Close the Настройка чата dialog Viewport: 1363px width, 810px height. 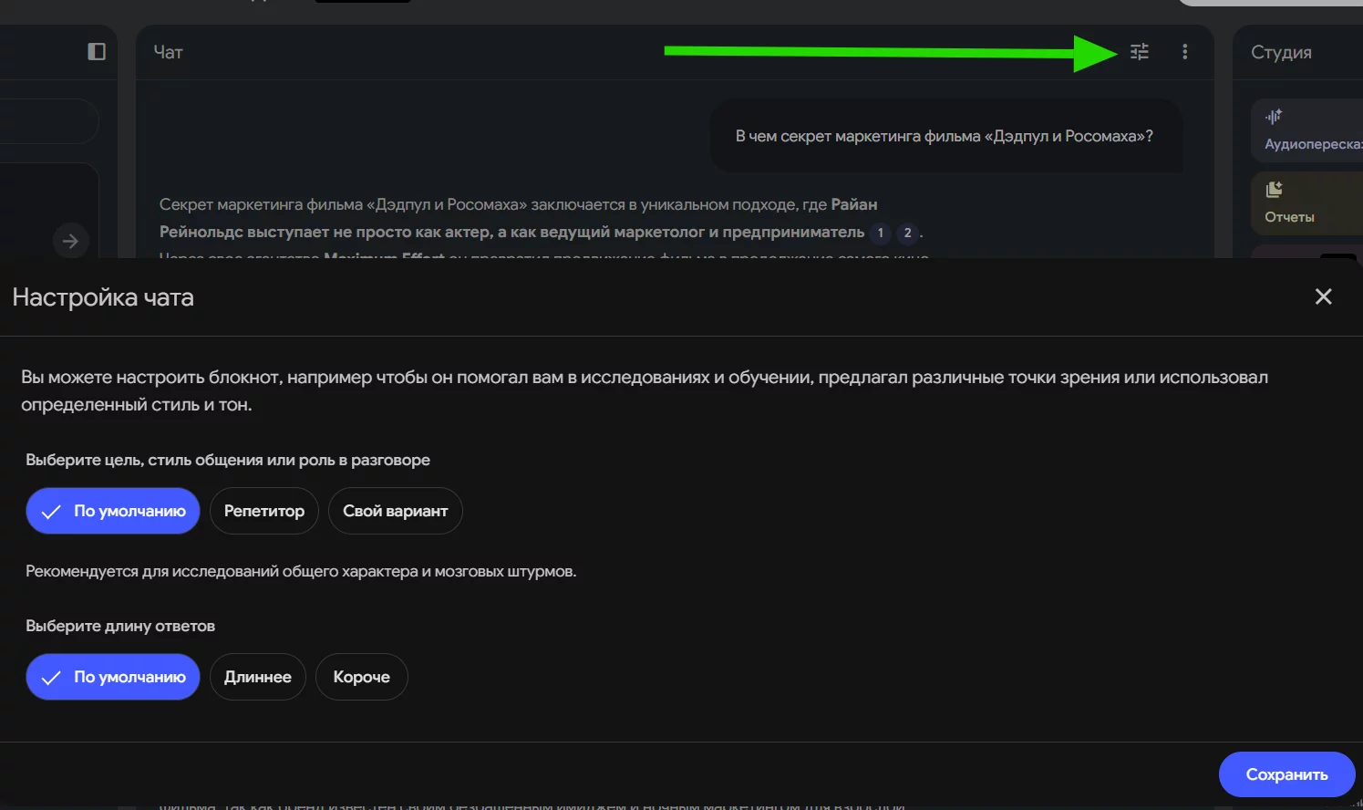(1323, 296)
